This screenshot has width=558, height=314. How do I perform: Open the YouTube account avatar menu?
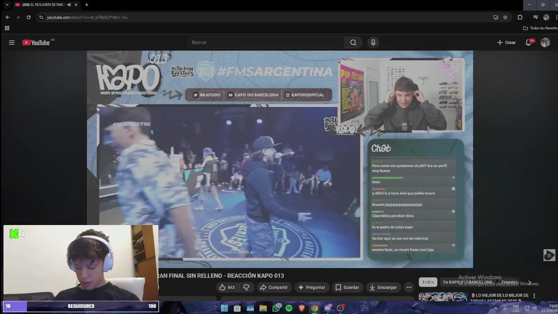pos(545,42)
